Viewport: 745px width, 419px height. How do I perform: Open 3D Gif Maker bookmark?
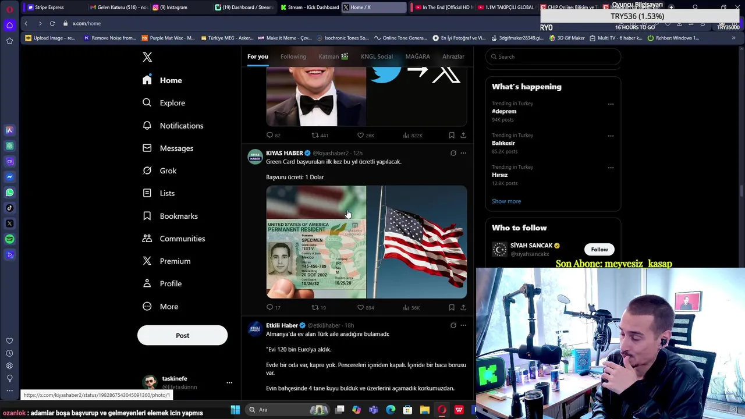point(566,38)
